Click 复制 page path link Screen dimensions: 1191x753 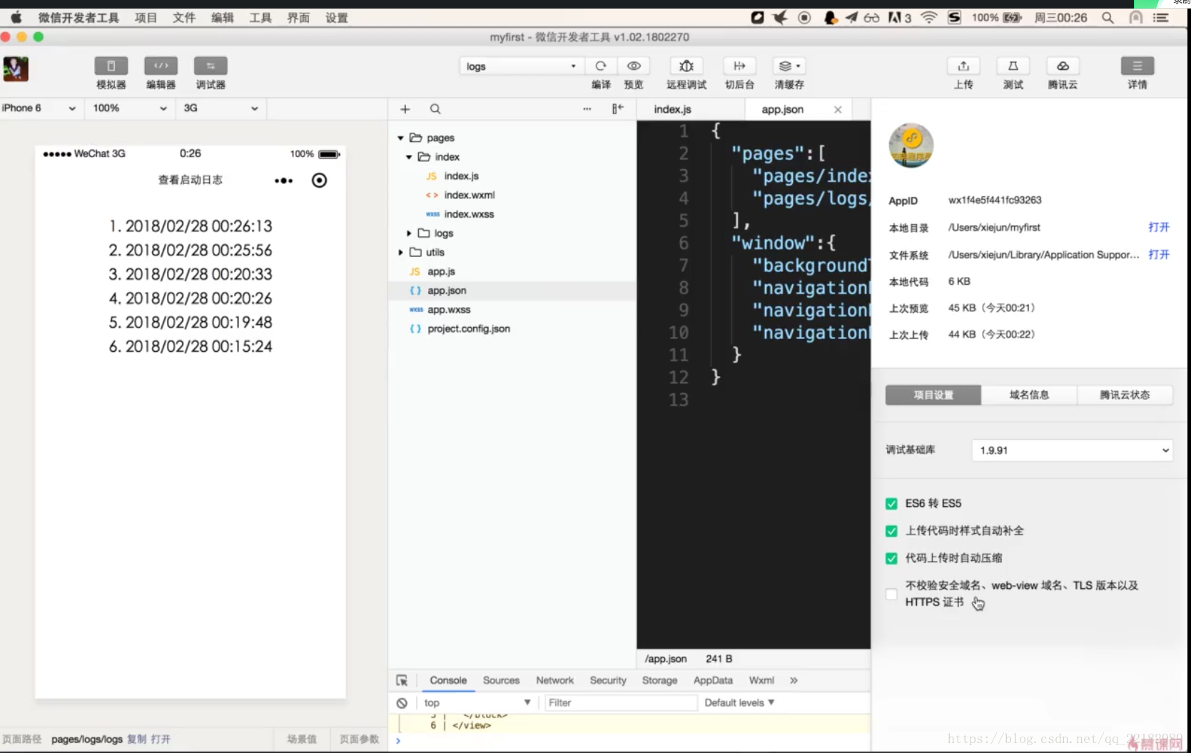pos(136,739)
